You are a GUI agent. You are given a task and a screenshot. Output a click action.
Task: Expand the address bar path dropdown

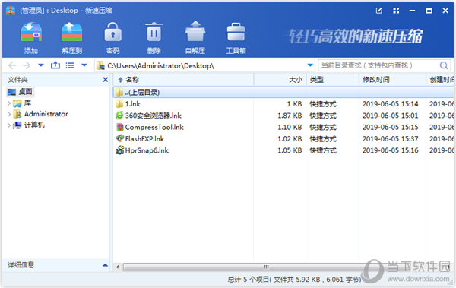click(310, 65)
